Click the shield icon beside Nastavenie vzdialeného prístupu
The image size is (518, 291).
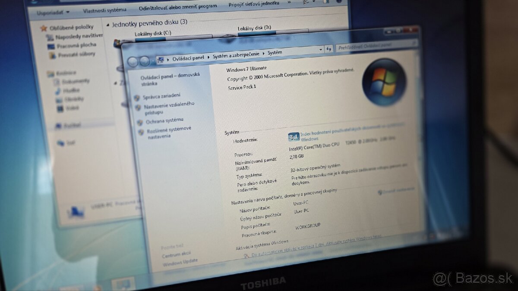pyautogui.click(x=139, y=107)
